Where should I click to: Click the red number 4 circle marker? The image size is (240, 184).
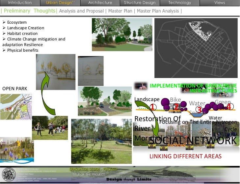coord(229,107)
